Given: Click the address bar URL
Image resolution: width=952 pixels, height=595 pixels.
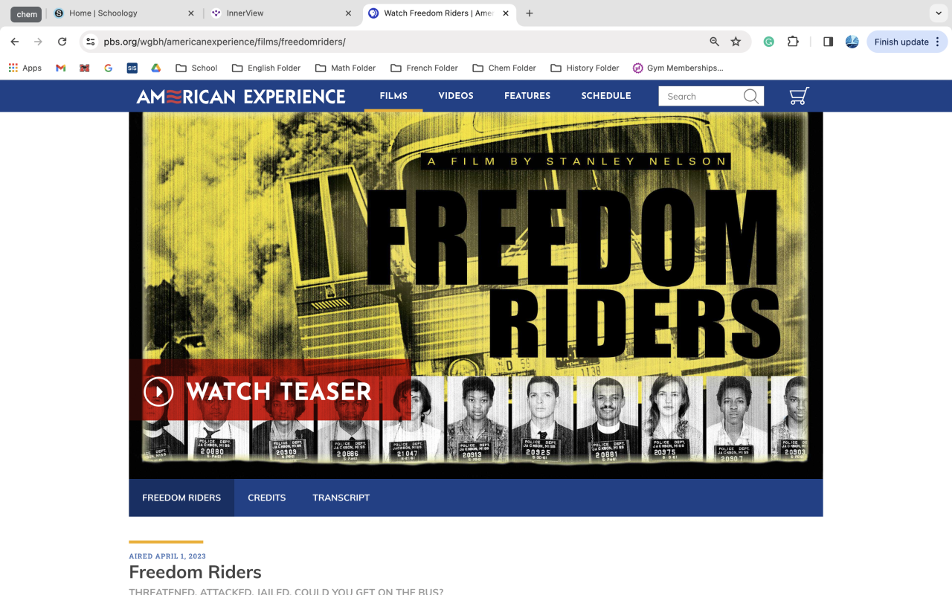Looking at the screenshot, I should pyautogui.click(x=225, y=42).
